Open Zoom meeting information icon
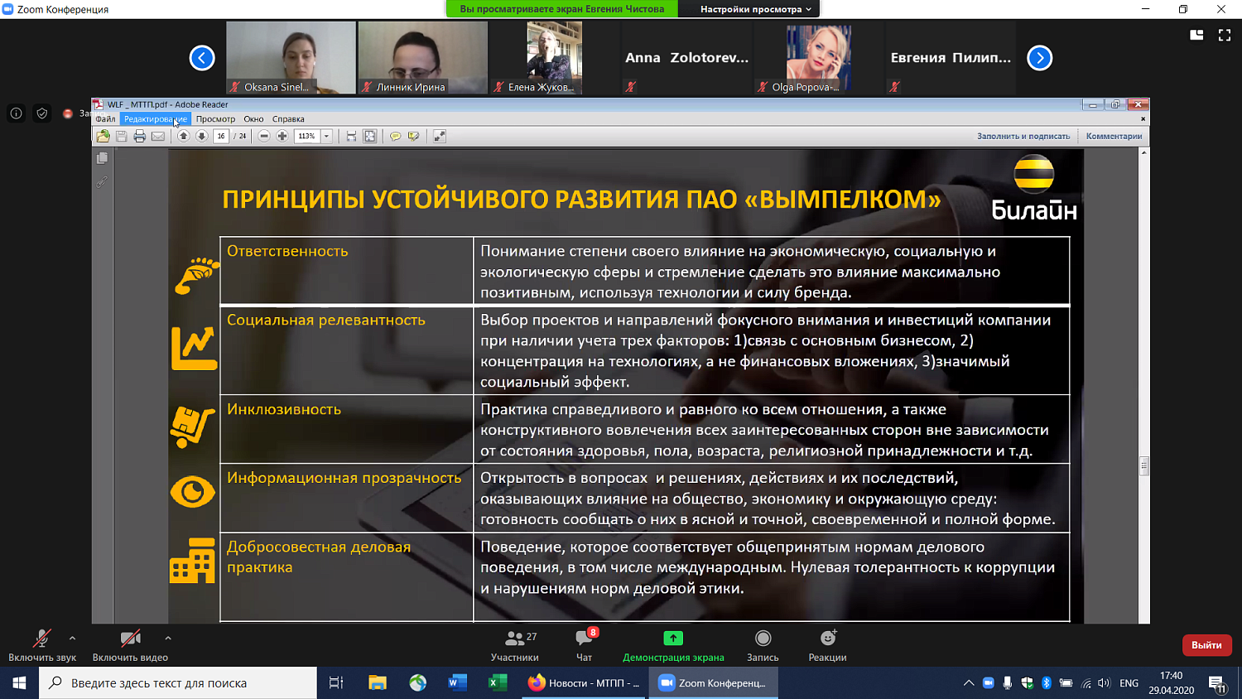 point(16,113)
